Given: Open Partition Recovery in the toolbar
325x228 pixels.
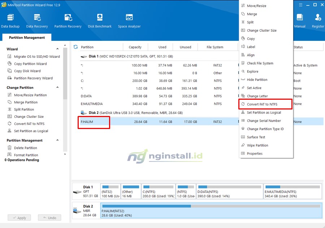Looking at the screenshot, I should 68,21.
